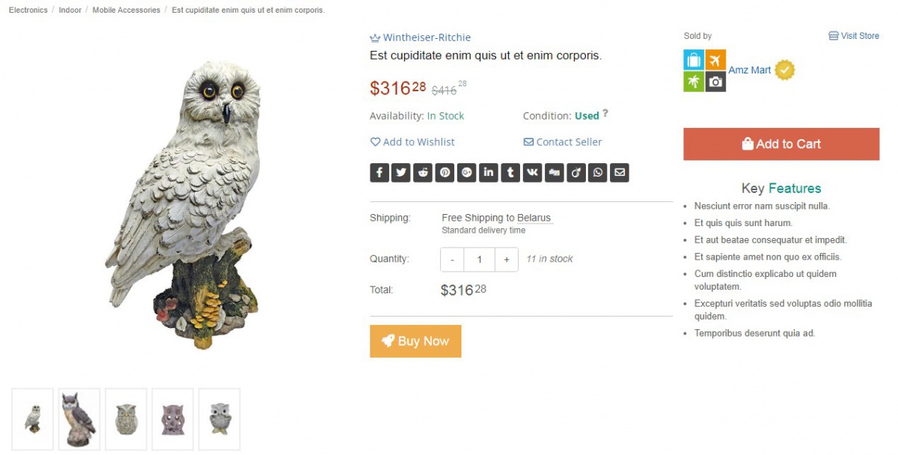
Task: Share product by email icon
Action: (620, 173)
